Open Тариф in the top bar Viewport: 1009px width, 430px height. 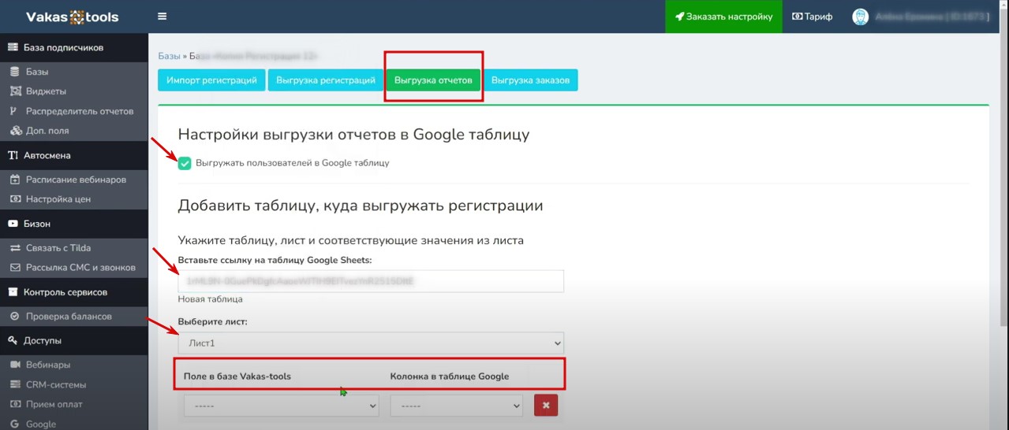pos(812,17)
